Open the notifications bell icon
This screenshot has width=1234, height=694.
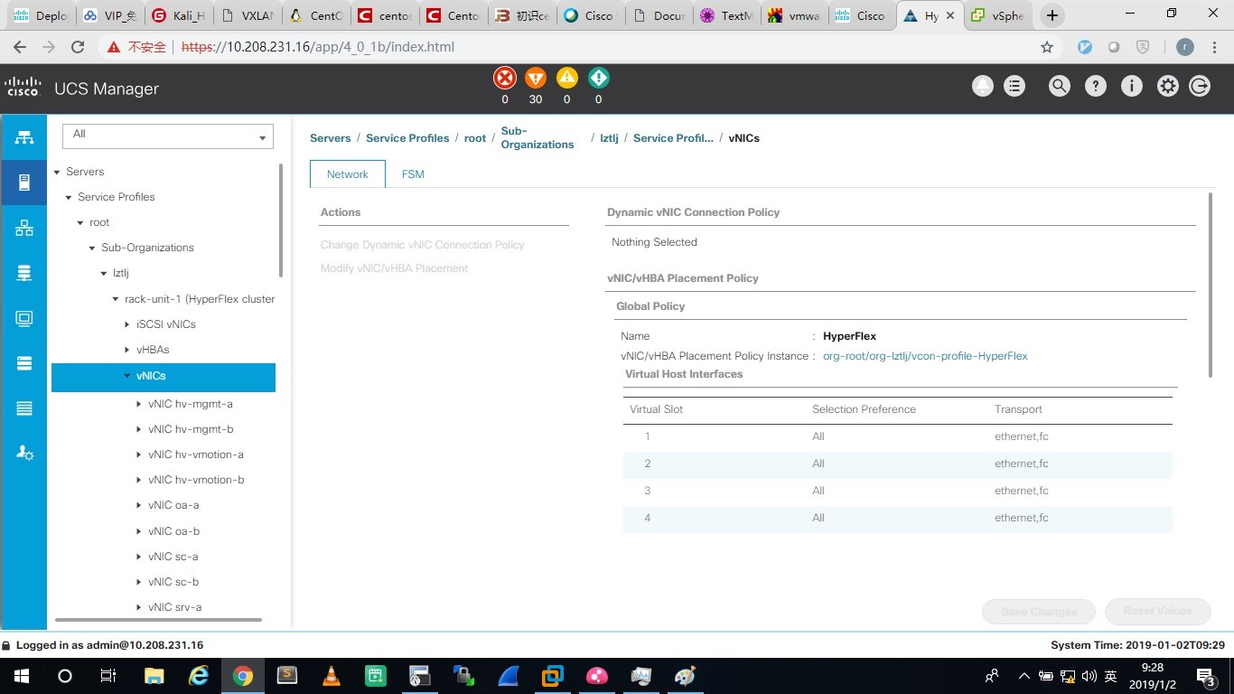[982, 87]
